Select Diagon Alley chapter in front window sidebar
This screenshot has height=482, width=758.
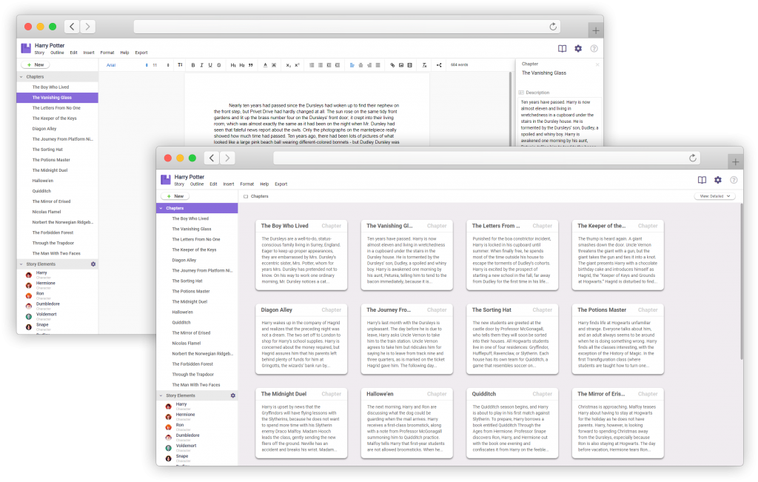[x=184, y=261]
